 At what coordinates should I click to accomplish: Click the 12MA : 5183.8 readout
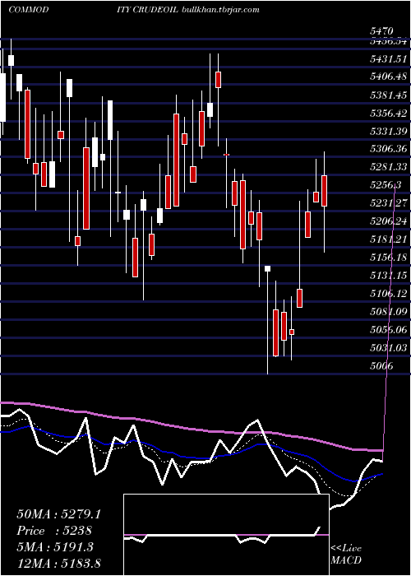(x=58, y=563)
